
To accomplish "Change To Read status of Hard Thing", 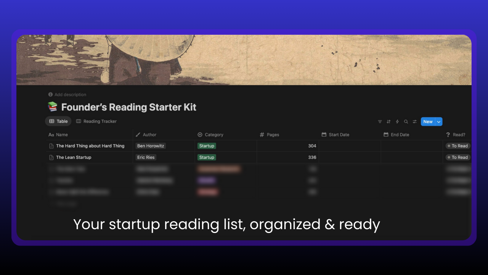I will tap(458, 146).
